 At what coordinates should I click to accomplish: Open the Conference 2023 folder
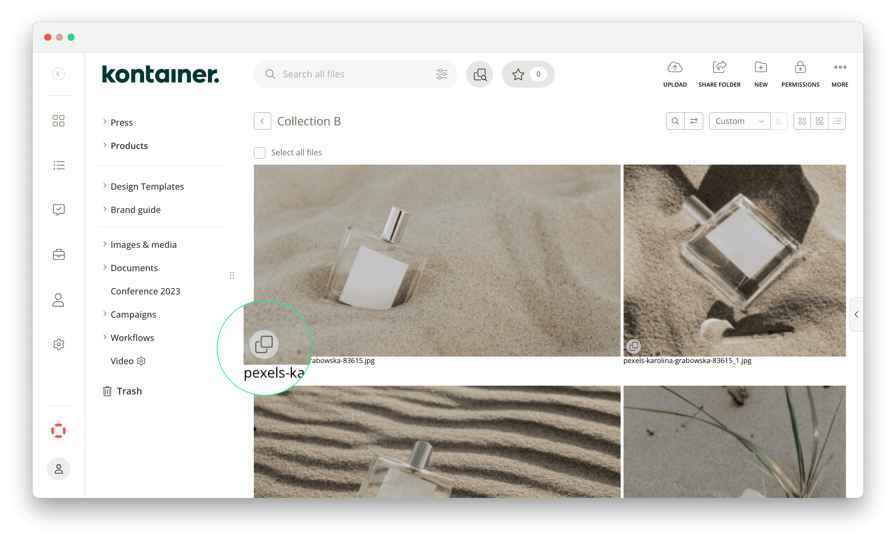pos(145,291)
